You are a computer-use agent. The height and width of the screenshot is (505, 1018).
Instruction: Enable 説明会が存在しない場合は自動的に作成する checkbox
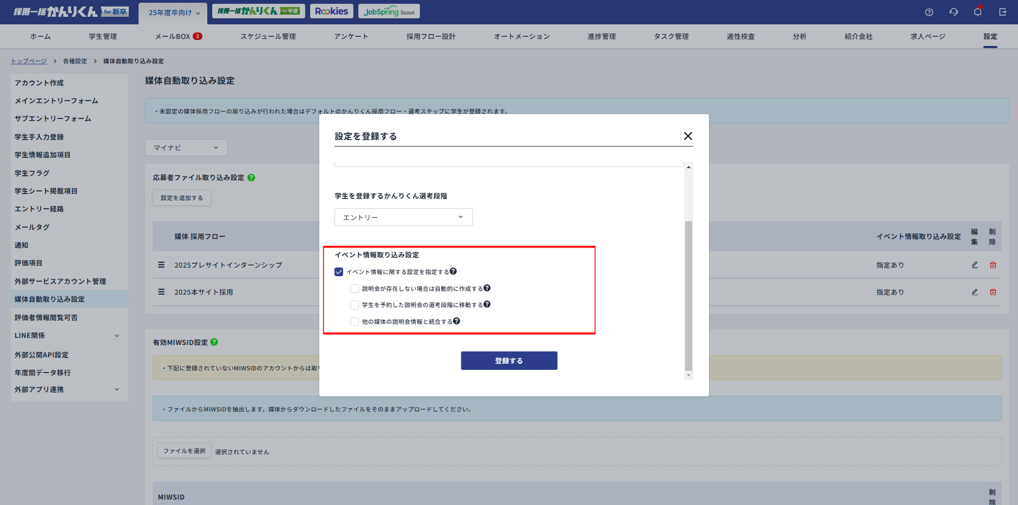354,289
